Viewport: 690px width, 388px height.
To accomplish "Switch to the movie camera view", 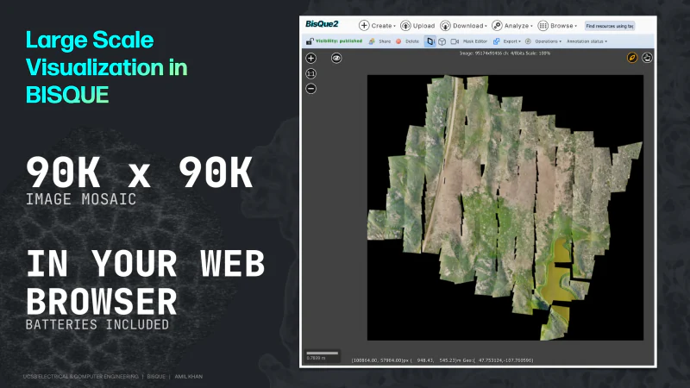I will coord(455,41).
